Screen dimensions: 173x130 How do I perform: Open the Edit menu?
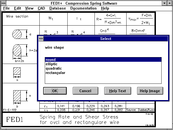tap(17, 8)
